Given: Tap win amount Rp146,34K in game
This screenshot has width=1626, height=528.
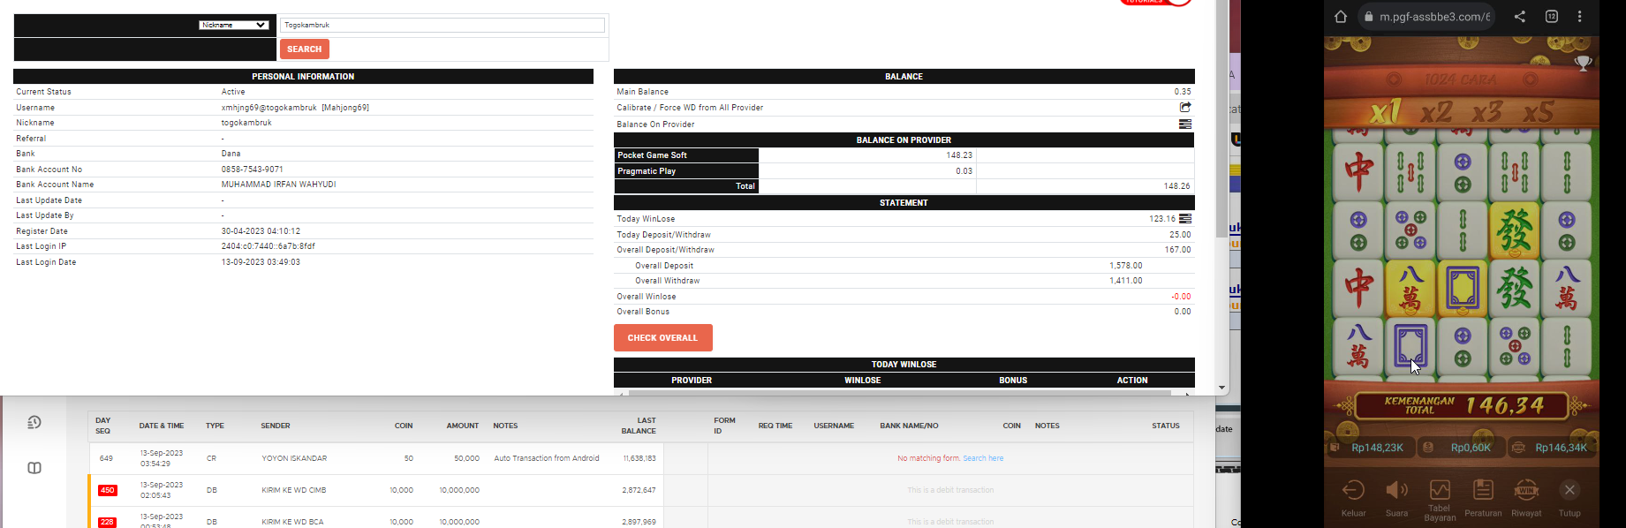Looking at the screenshot, I should pos(1553,448).
